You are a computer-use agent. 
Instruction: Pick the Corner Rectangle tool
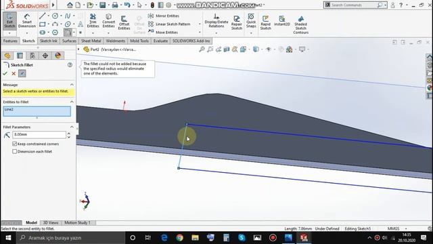point(42,24)
